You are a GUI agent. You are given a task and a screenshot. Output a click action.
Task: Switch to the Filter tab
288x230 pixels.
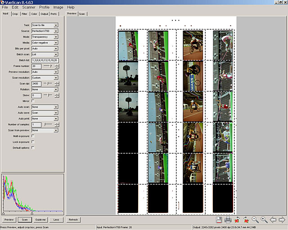tap(24, 14)
